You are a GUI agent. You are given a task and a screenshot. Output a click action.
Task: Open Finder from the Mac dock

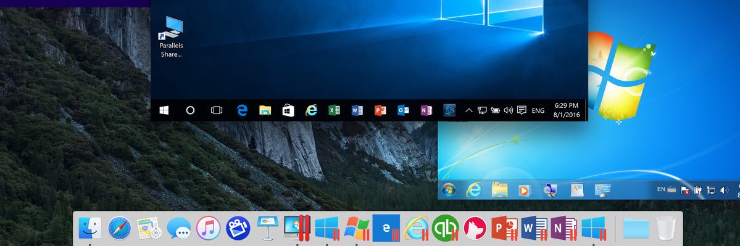pyautogui.click(x=89, y=229)
